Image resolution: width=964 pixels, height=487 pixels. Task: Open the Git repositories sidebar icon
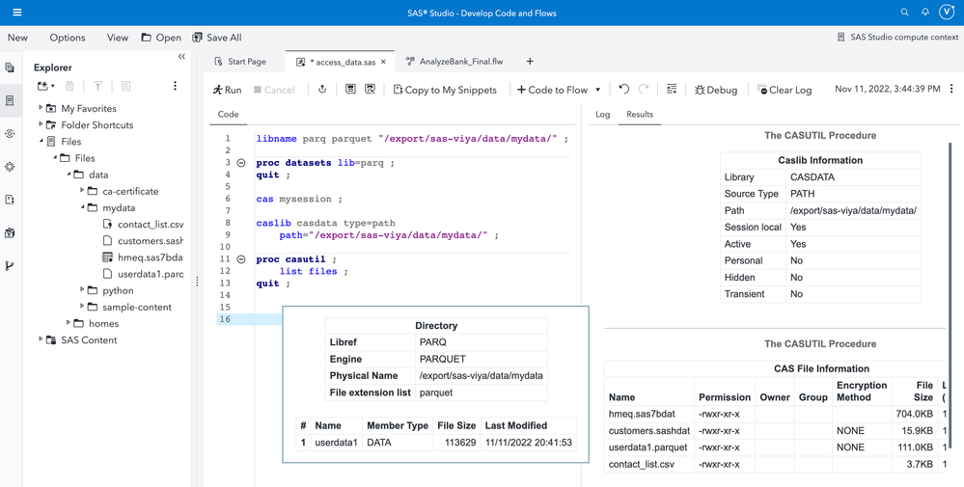[x=10, y=265]
